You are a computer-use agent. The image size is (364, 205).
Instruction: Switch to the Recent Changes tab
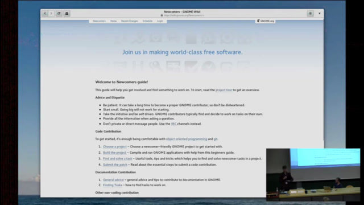point(129,21)
